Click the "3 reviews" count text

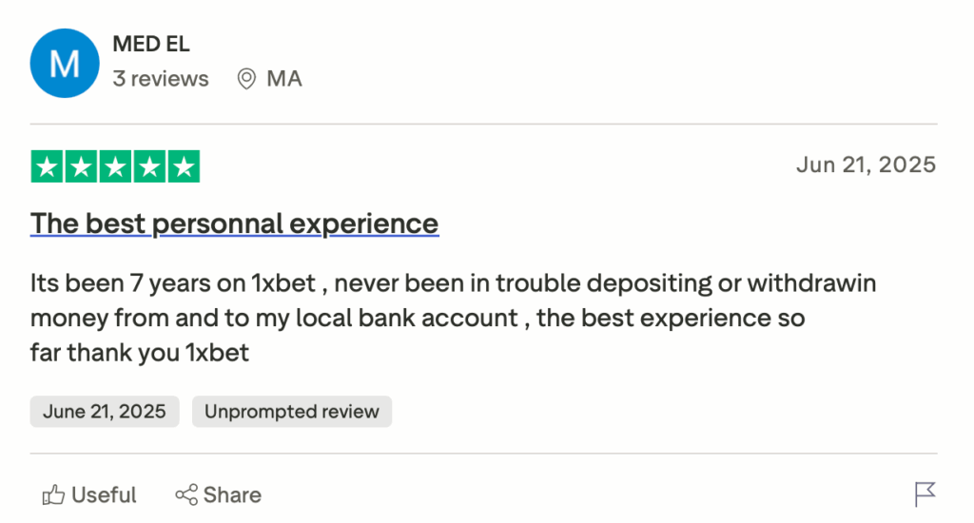tap(160, 79)
